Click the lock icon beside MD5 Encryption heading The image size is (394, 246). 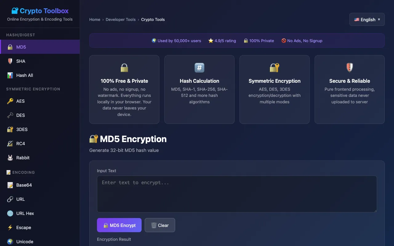94,139
